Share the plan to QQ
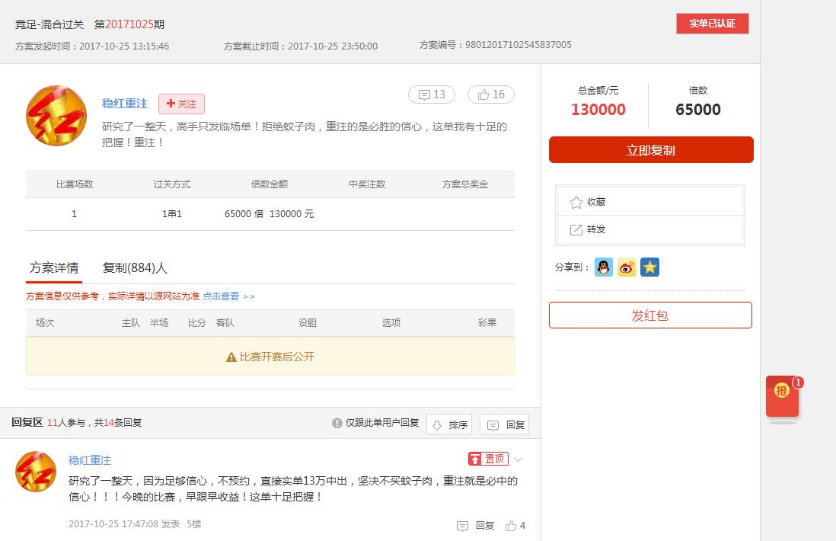 (x=603, y=267)
